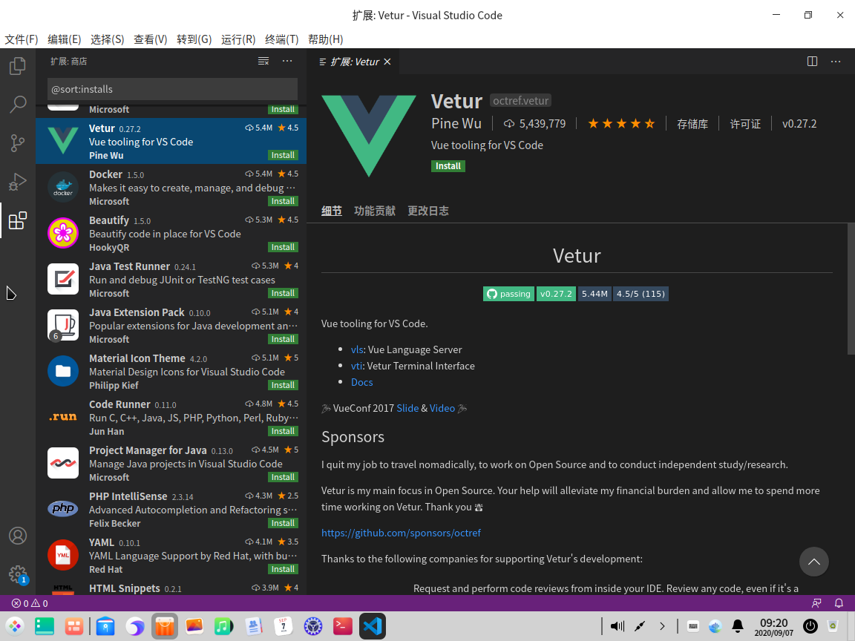Screen dimensions: 855x641
Task: Open the music app in taskbar
Action: pos(223,626)
